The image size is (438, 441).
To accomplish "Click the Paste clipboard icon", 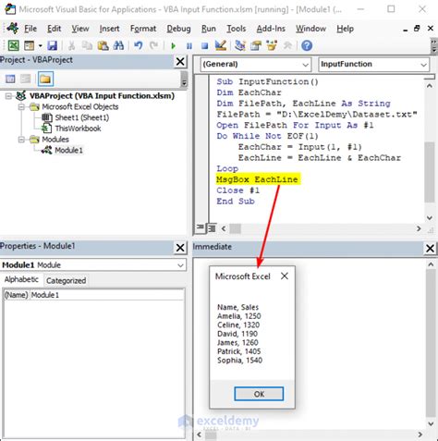I will coord(103,45).
